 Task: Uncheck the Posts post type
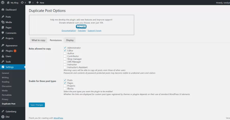point(65,80)
